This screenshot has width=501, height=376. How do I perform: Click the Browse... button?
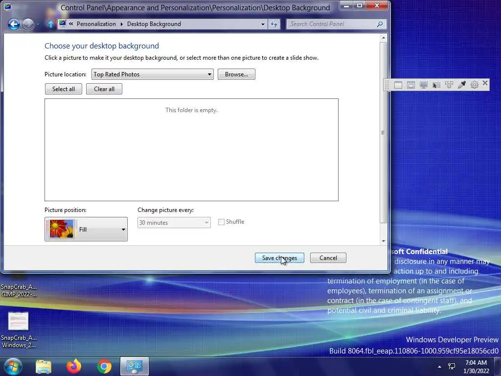click(236, 74)
